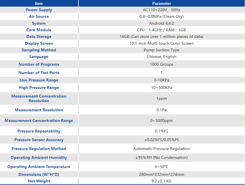This screenshot has height=185, width=245.
Task: Select the "Core Module" row label
Action: [39, 30]
